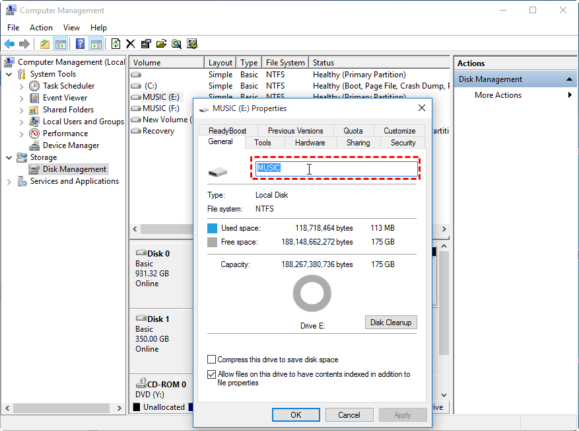Screen dimensions: 579x431
Task: Click the Refresh toolbar icon
Action: (x=116, y=44)
